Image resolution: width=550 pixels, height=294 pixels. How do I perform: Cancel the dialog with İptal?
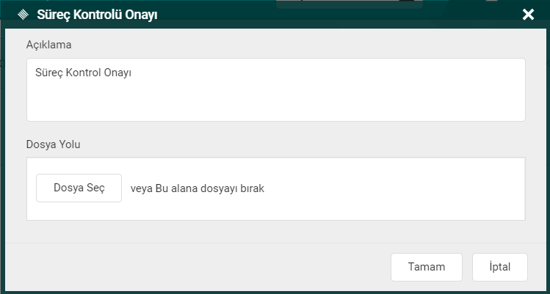(500, 267)
